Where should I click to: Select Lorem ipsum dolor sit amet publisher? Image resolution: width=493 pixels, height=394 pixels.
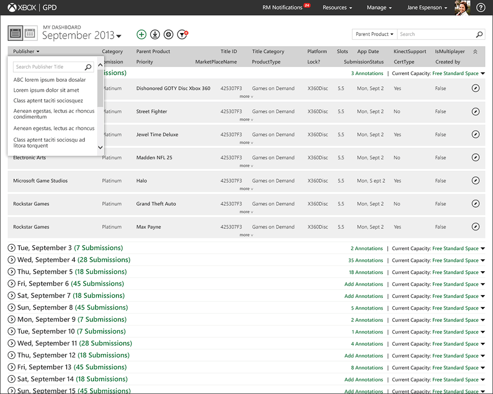click(x=46, y=90)
